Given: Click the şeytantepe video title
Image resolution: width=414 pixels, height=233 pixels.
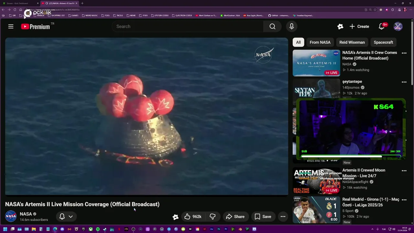Looking at the screenshot, I should click(352, 82).
